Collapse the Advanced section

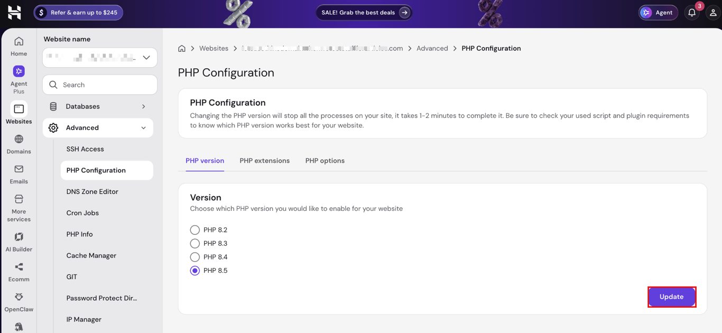point(143,128)
